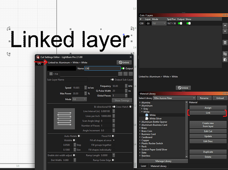Click the White material icon in library
This screenshot has height=170, width=228.
(x=147, y=115)
